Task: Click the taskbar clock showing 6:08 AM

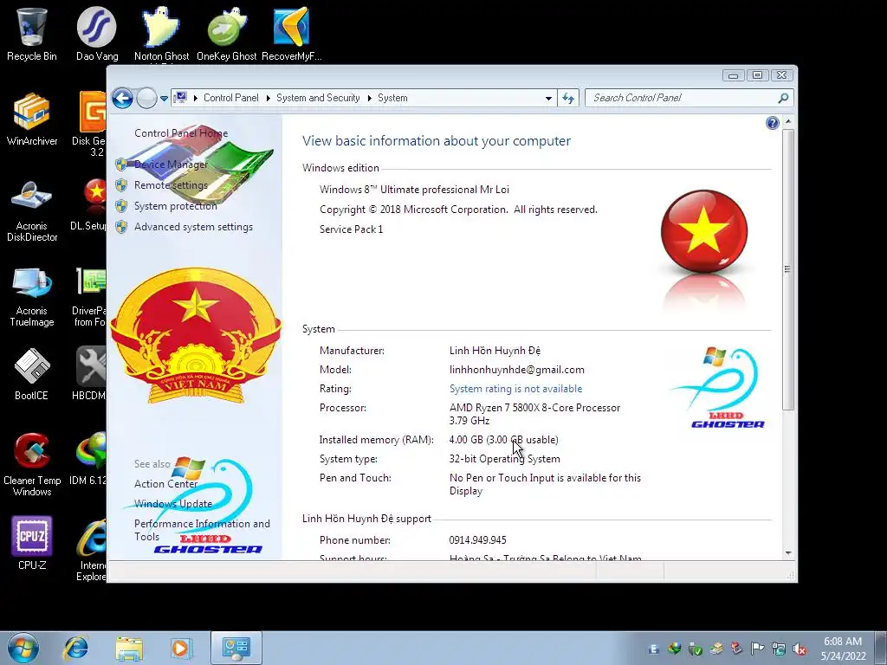Action: pos(843,649)
